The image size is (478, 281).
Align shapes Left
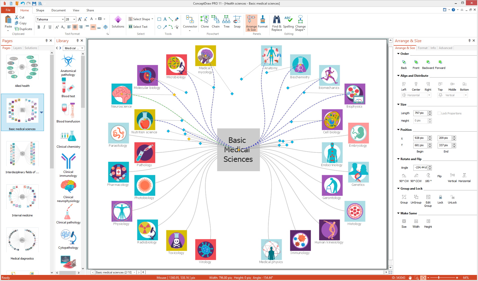point(404,86)
